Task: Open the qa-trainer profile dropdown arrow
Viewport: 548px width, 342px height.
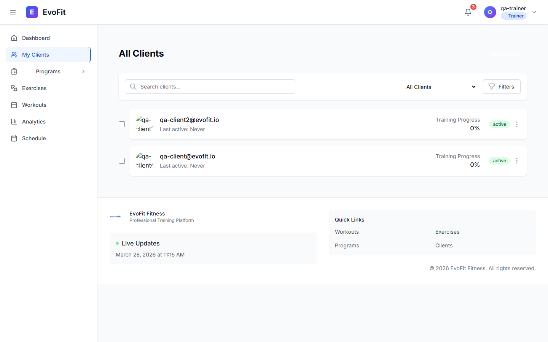Action: click(x=534, y=12)
